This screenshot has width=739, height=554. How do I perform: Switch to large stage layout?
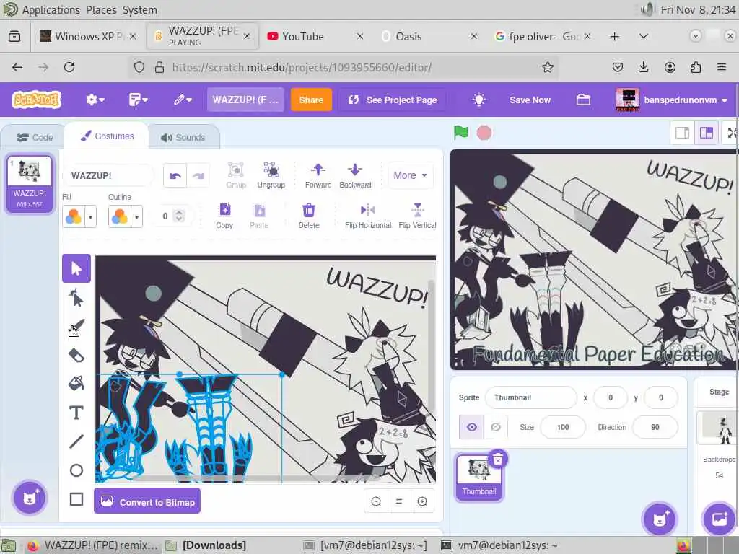click(706, 133)
